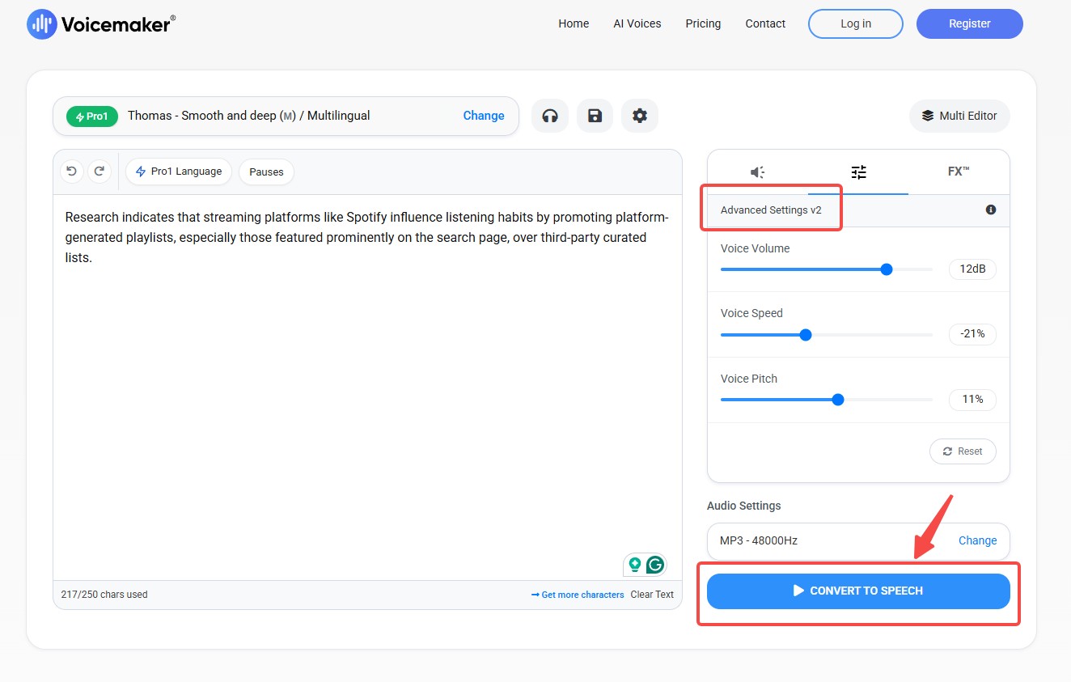Image resolution: width=1071 pixels, height=682 pixels.
Task: Click the Advanced Settings v2 label
Action: coord(771,210)
